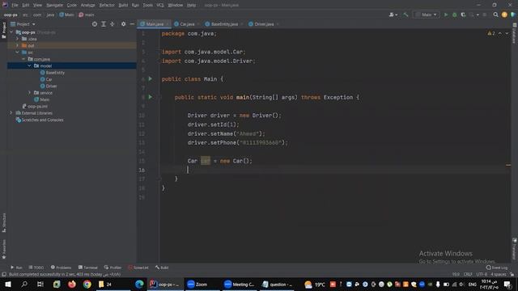Image resolution: width=518 pixels, height=291 pixels.
Task: Expand the service package
Action: point(29,93)
